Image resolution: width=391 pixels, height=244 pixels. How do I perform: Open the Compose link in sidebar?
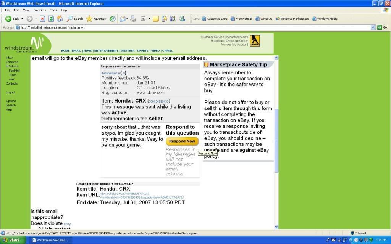point(12,62)
